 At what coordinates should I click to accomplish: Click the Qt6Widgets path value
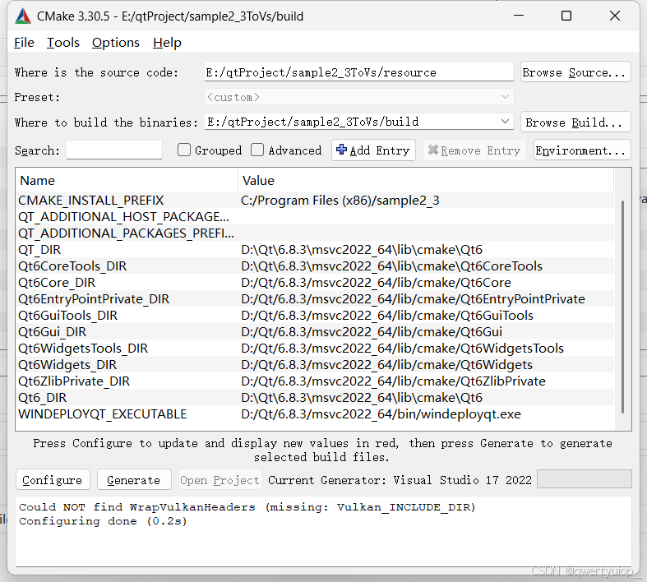click(x=386, y=365)
